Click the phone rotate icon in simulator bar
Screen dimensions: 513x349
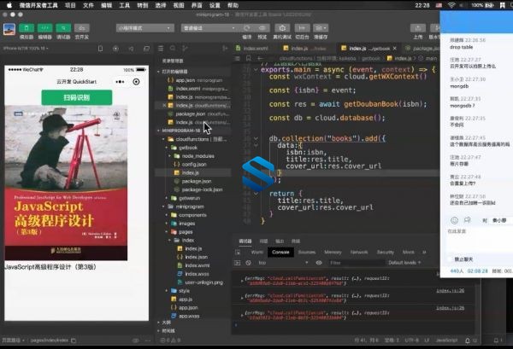pyautogui.click(x=100, y=49)
